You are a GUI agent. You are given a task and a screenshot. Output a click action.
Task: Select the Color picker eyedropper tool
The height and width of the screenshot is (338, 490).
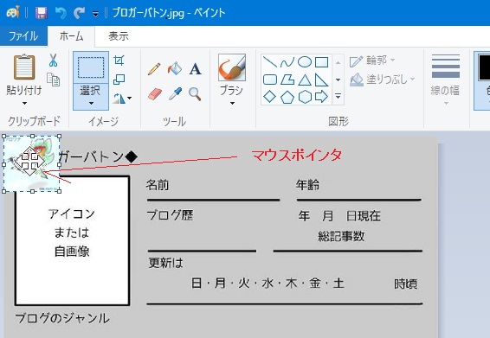175,94
